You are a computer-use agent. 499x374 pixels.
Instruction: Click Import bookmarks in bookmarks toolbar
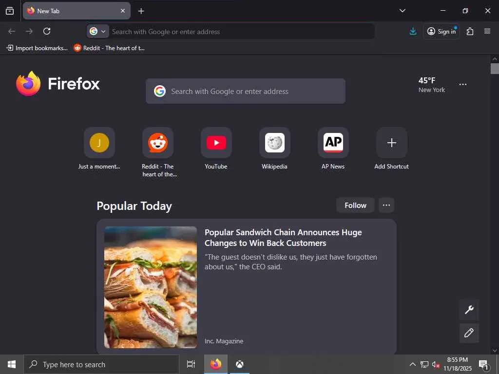click(x=37, y=48)
